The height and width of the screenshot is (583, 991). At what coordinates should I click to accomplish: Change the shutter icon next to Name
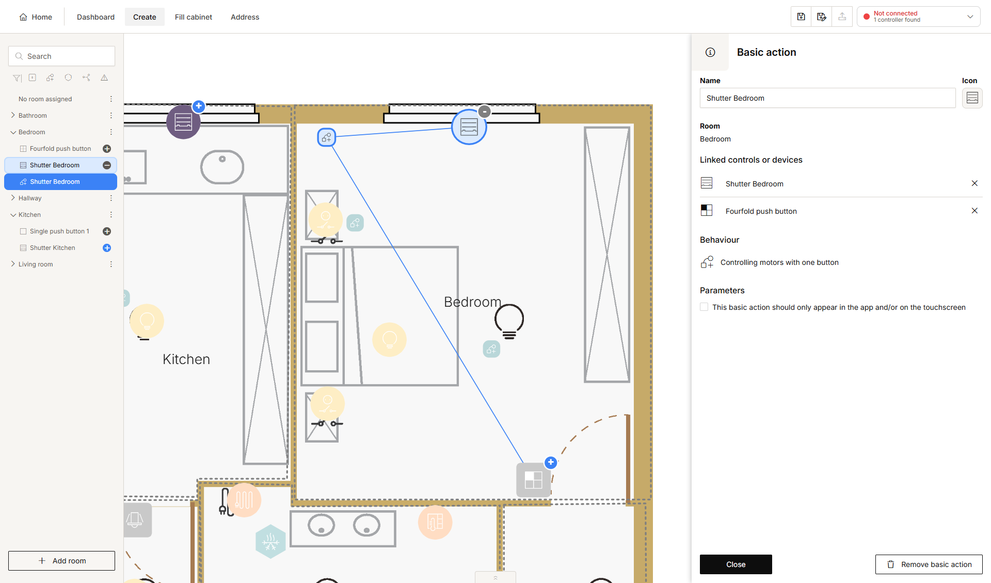click(972, 98)
